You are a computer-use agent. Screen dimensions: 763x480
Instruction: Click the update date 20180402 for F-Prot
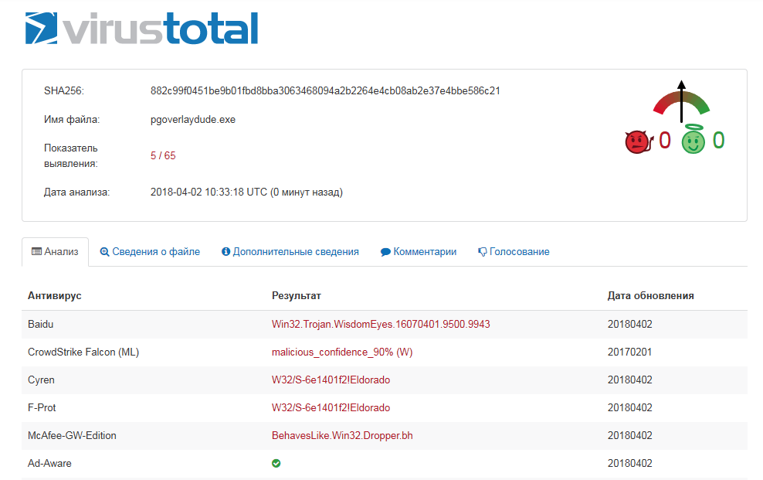629,407
